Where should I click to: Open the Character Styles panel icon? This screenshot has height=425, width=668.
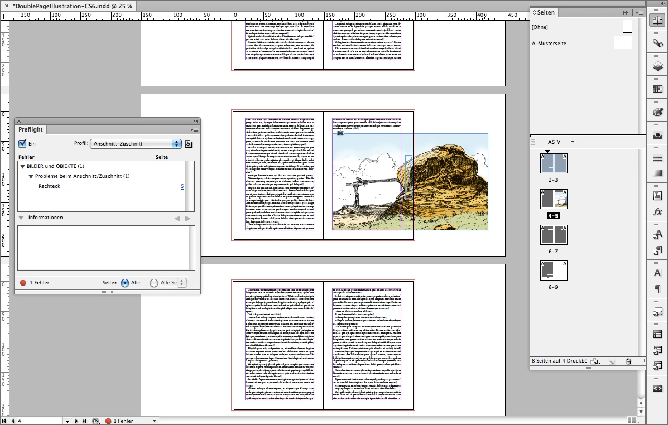tap(657, 235)
